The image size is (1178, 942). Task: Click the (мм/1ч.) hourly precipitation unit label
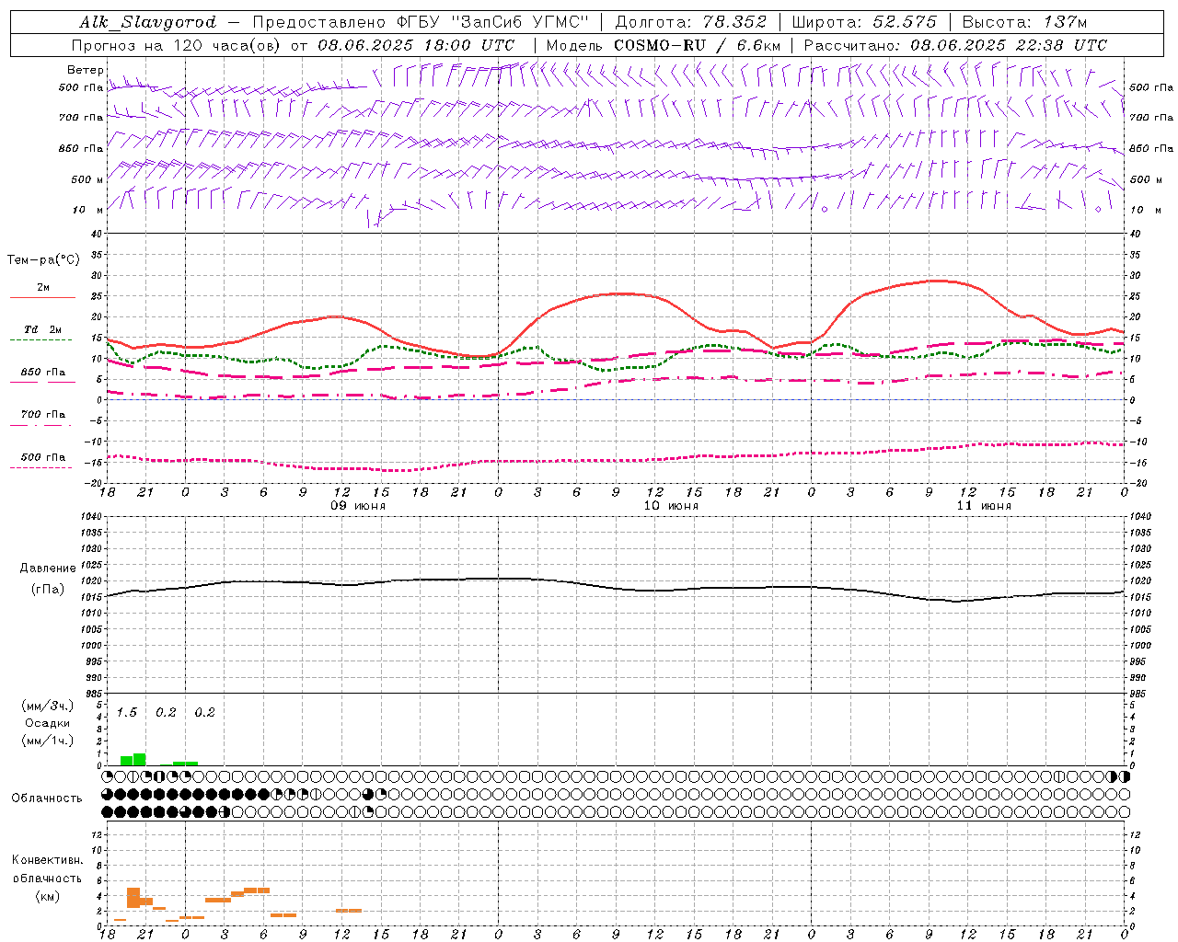click(48, 740)
